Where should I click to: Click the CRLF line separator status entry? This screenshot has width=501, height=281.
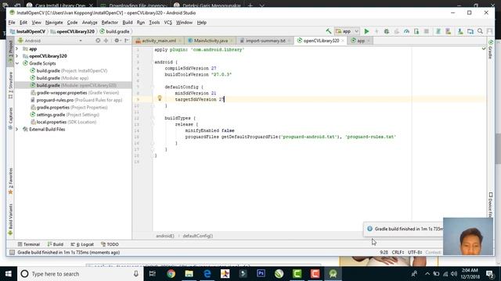point(398,252)
